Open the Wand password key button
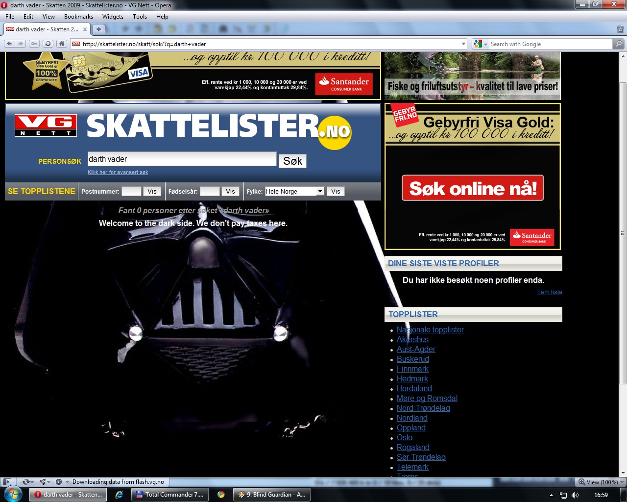The width and height of the screenshot is (627, 502). click(x=34, y=44)
